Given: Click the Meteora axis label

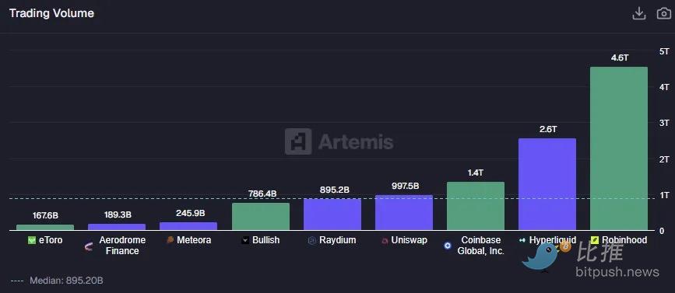Looking at the screenshot, I should (x=194, y=240).
